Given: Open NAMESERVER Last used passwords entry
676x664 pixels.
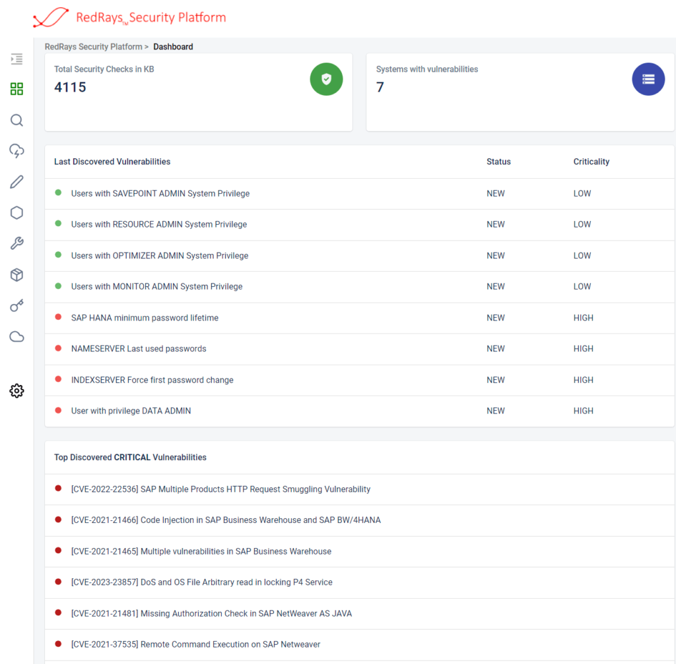Looking at the screenshot, I should click(x=139, y=349).
